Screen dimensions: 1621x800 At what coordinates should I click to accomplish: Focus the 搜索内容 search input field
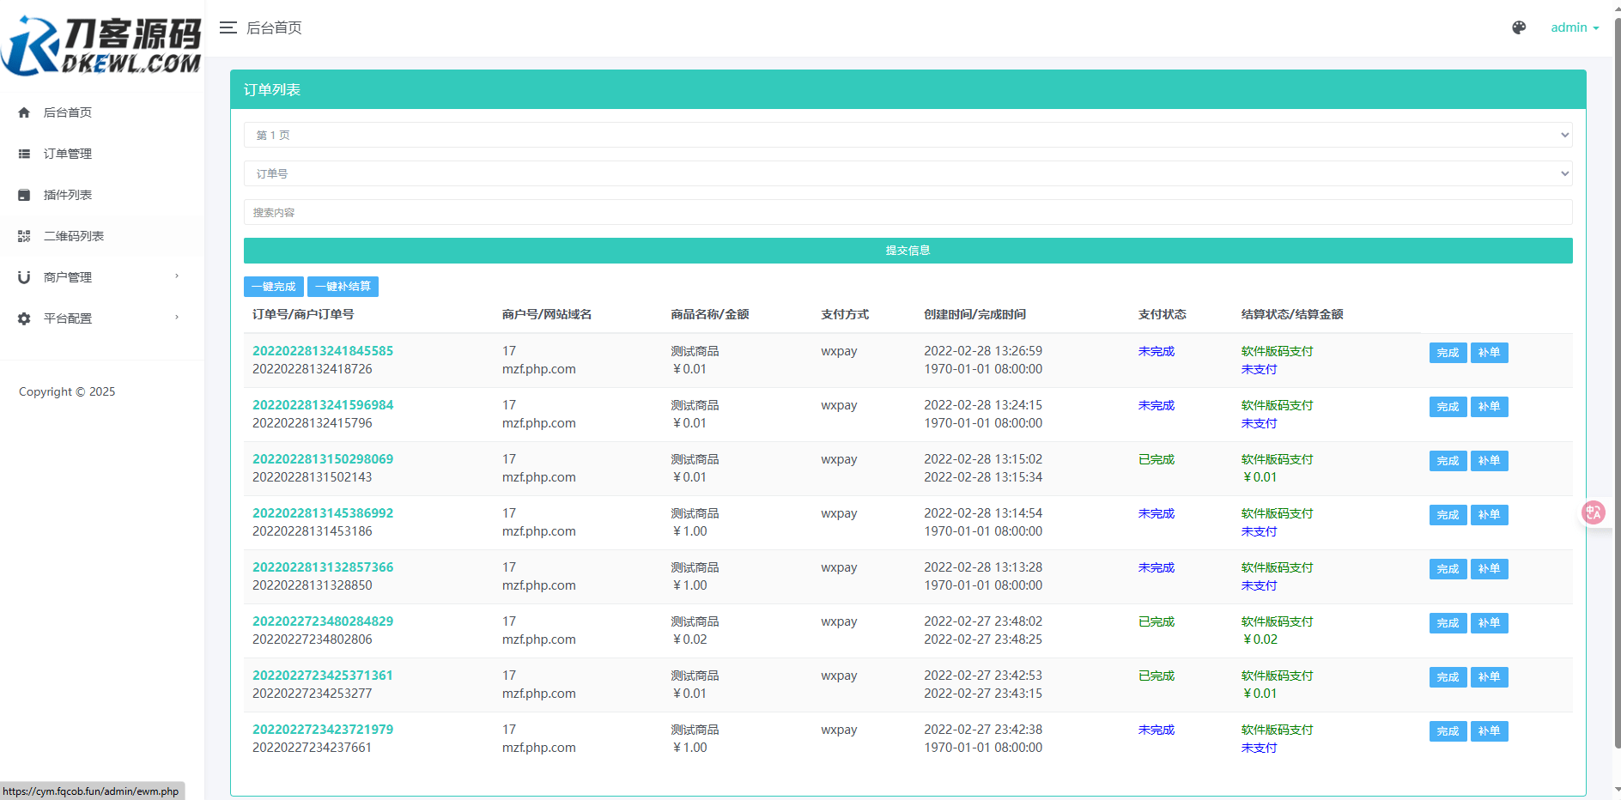[x=908, y=212]
